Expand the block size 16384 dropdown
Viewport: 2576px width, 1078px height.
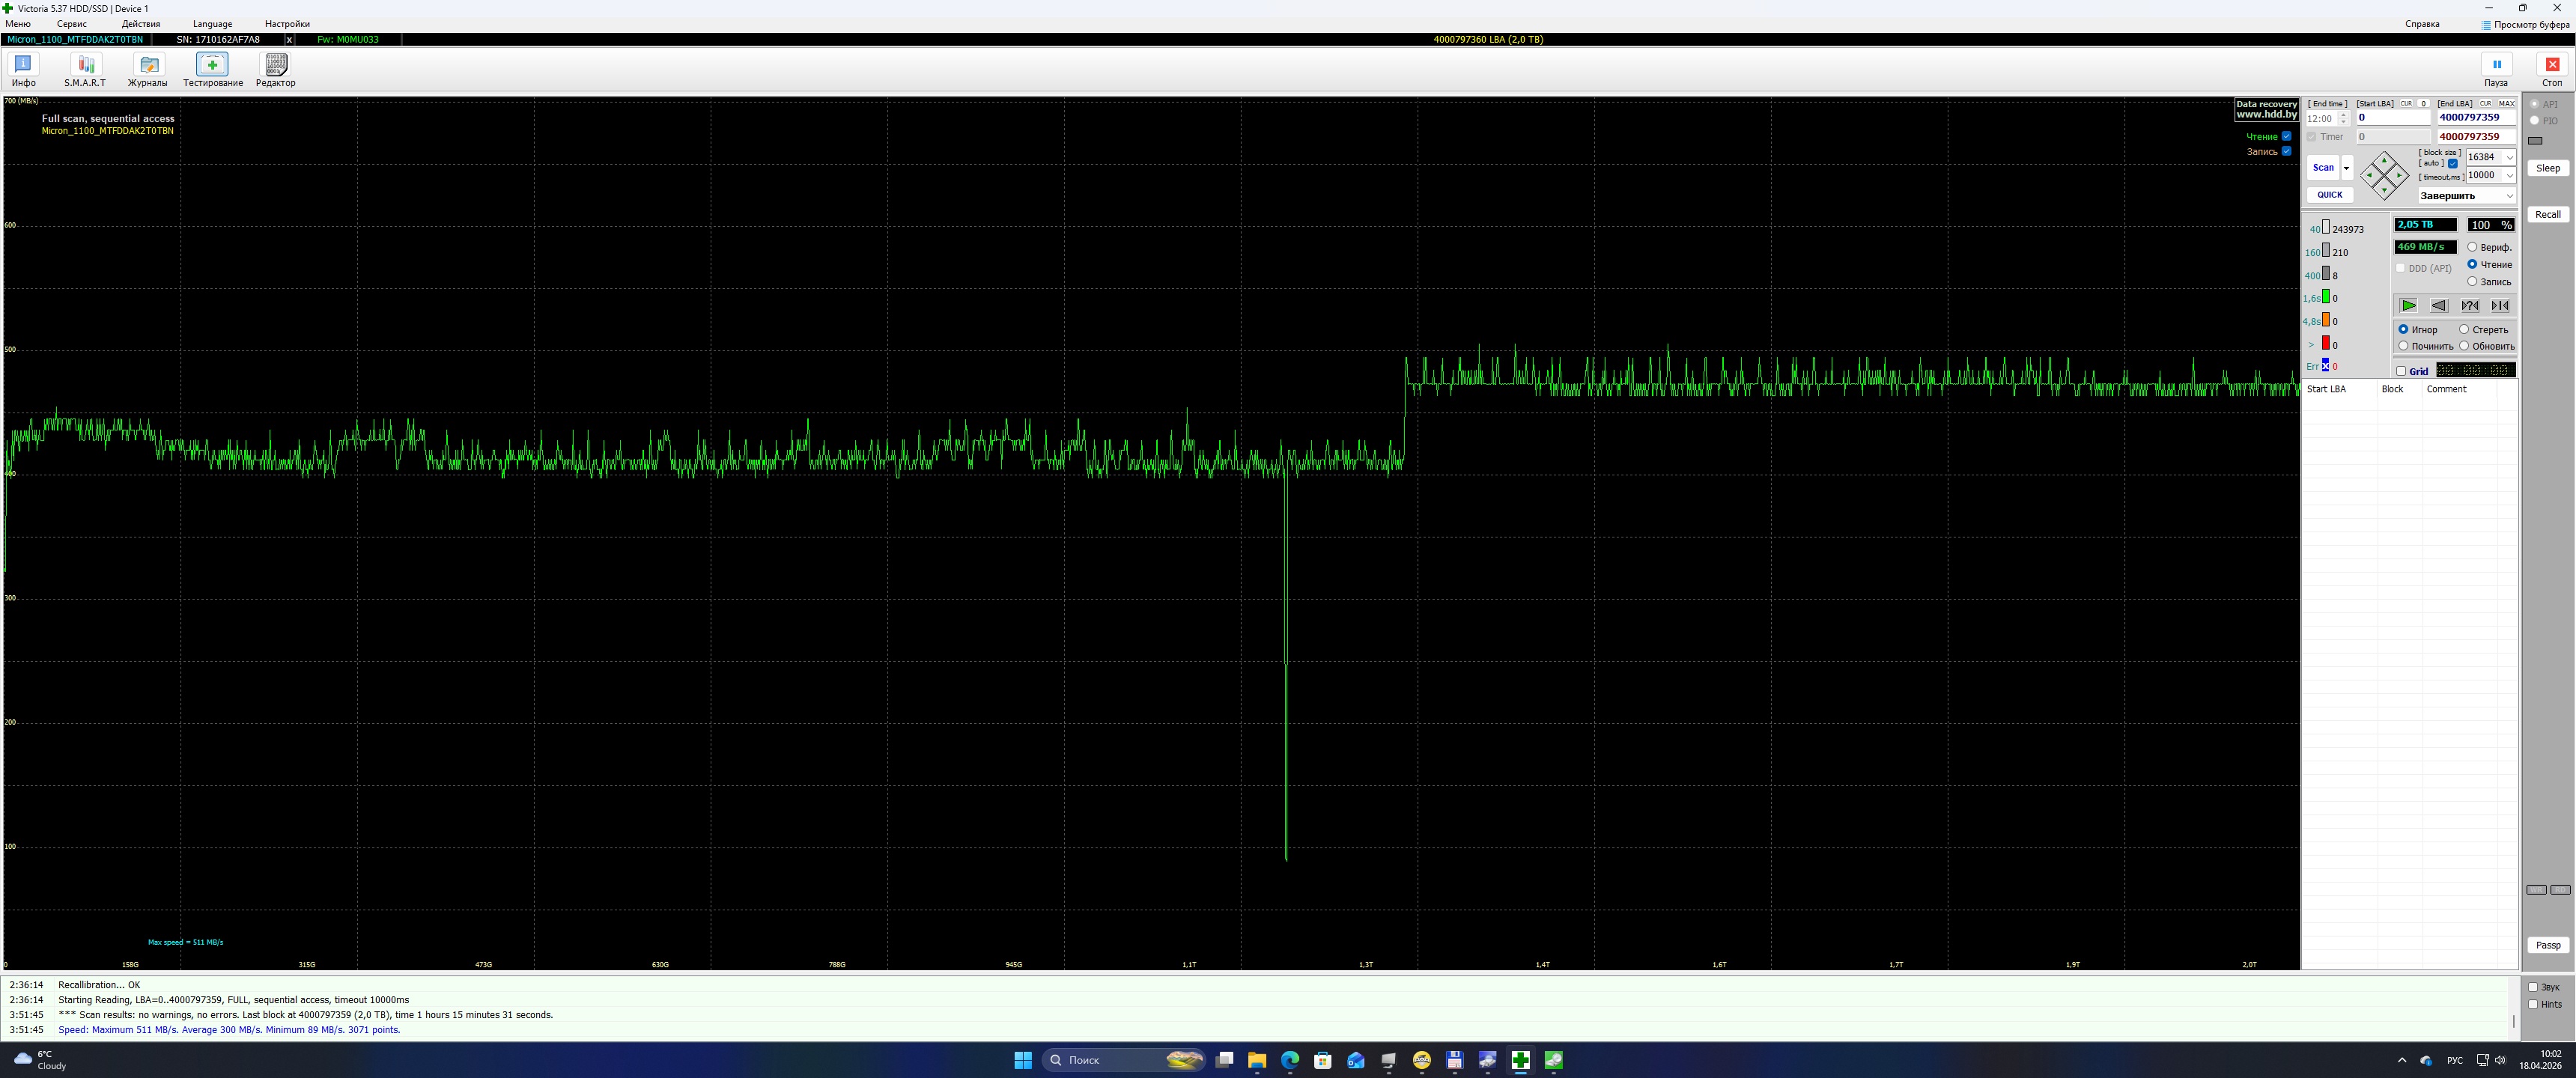click(x=2509, y=157)
